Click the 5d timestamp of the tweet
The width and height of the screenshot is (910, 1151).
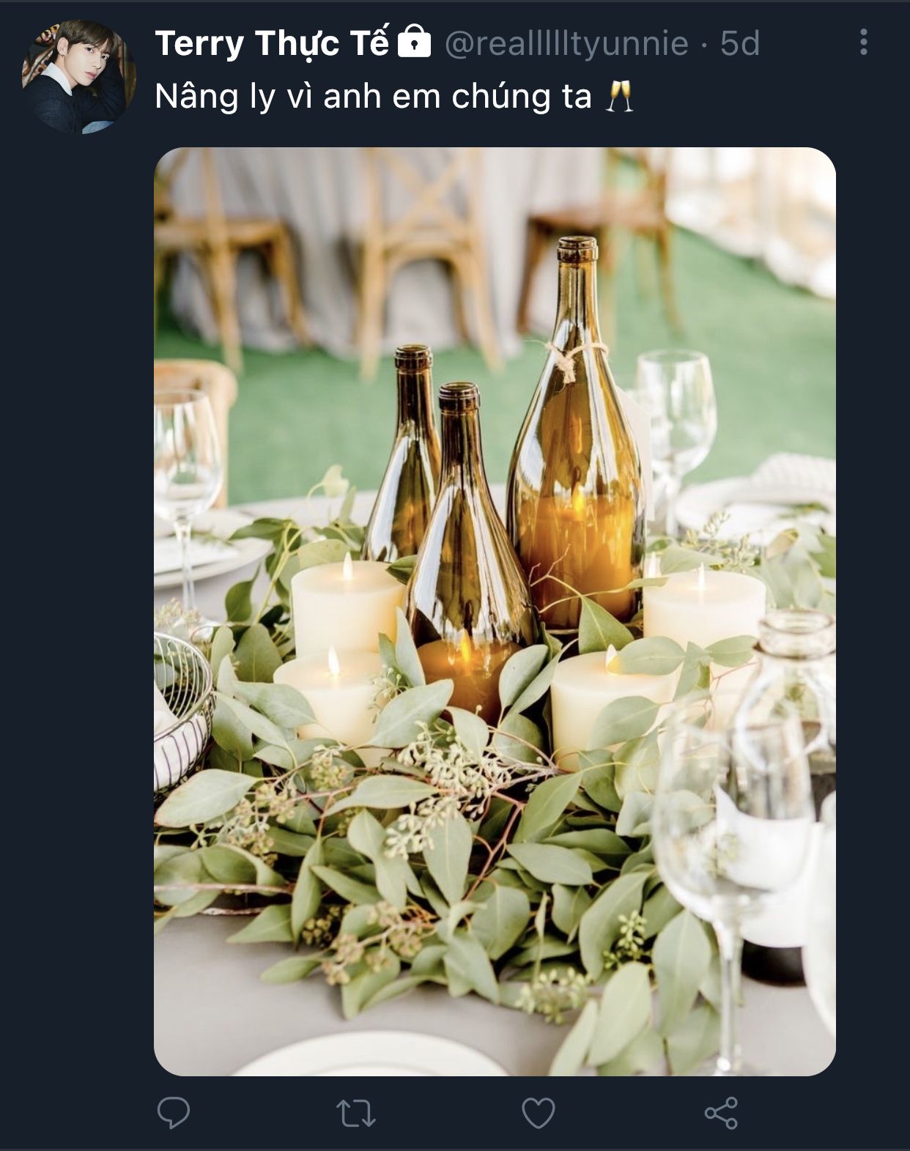tap(740, 43)
